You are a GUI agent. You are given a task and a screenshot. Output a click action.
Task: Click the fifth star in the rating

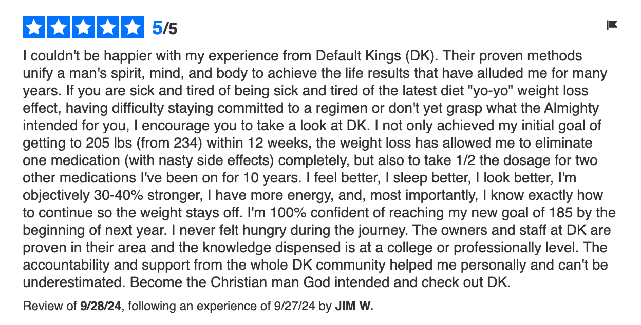[x=133, y=28]
